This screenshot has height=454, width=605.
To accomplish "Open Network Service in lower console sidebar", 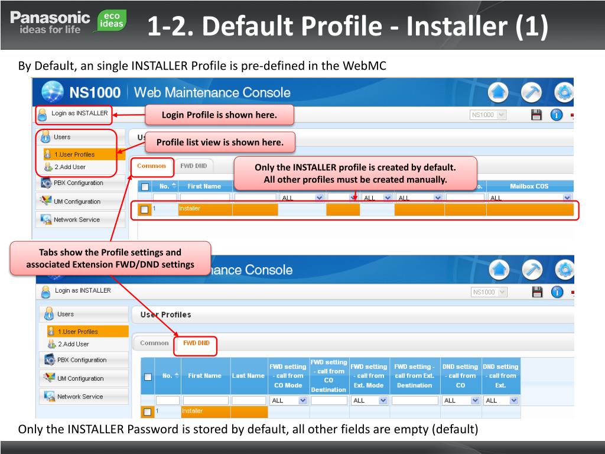I will pos(84,397).
